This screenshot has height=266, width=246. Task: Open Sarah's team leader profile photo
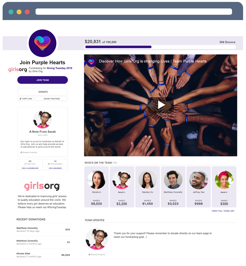42,119
